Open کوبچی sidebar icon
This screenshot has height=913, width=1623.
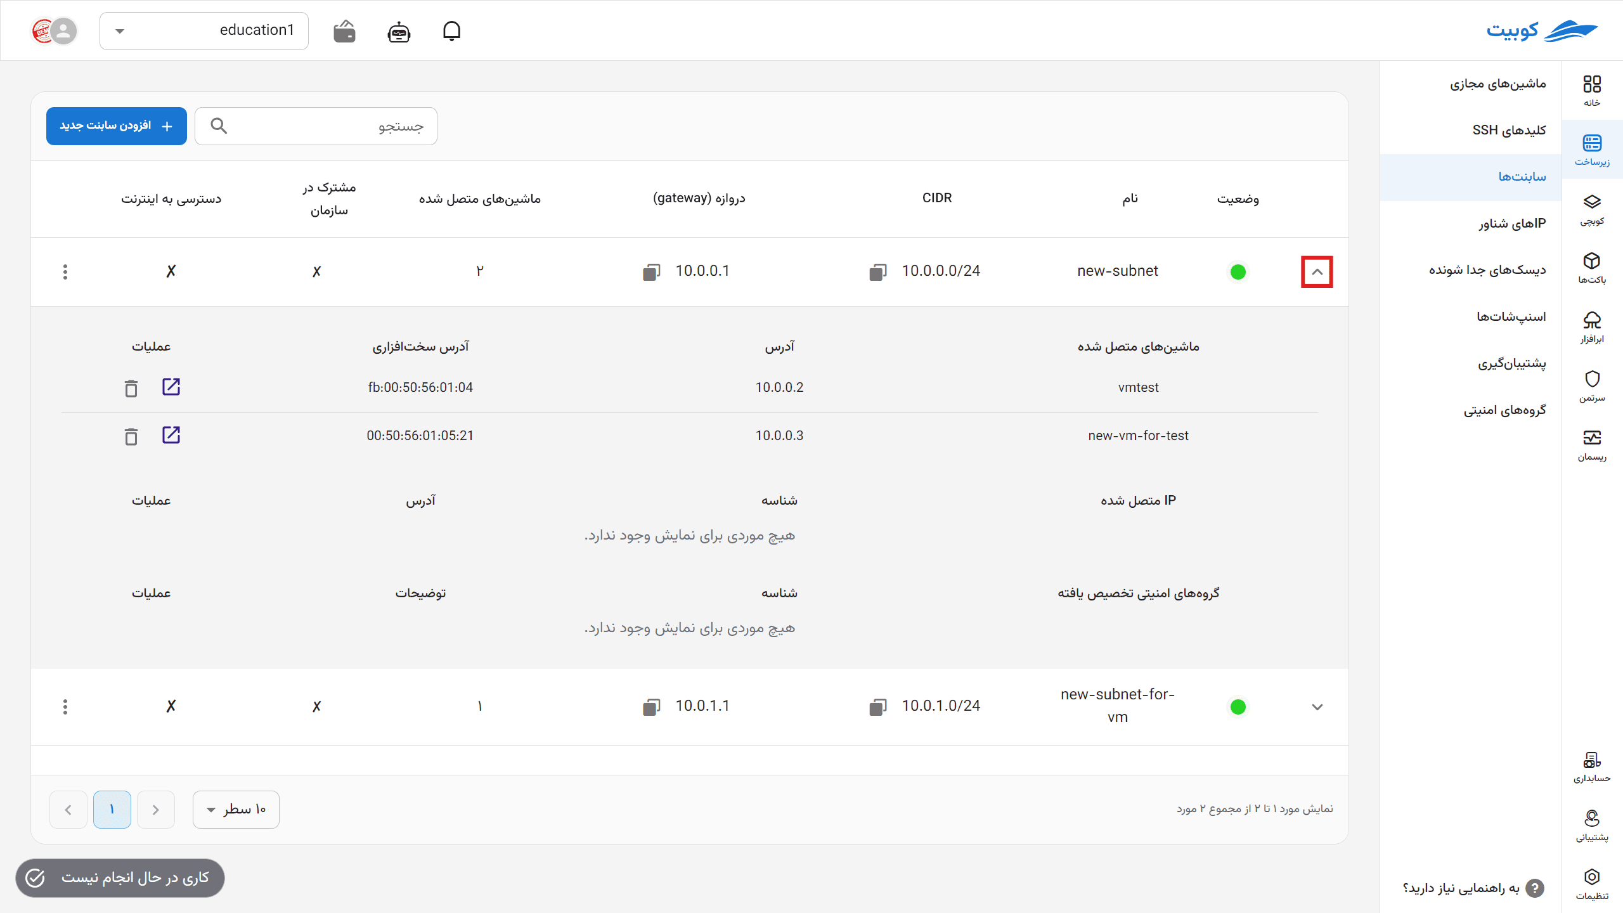coord(1592,209)
